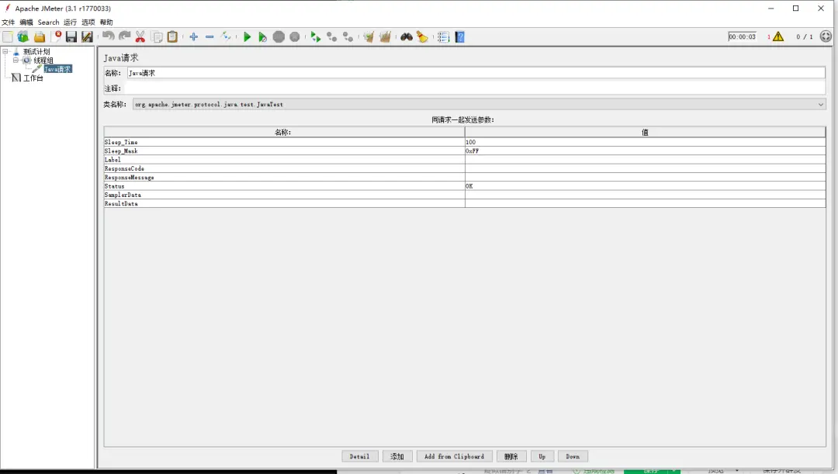Open the Function helper list icon

click(x=443, y=37)
